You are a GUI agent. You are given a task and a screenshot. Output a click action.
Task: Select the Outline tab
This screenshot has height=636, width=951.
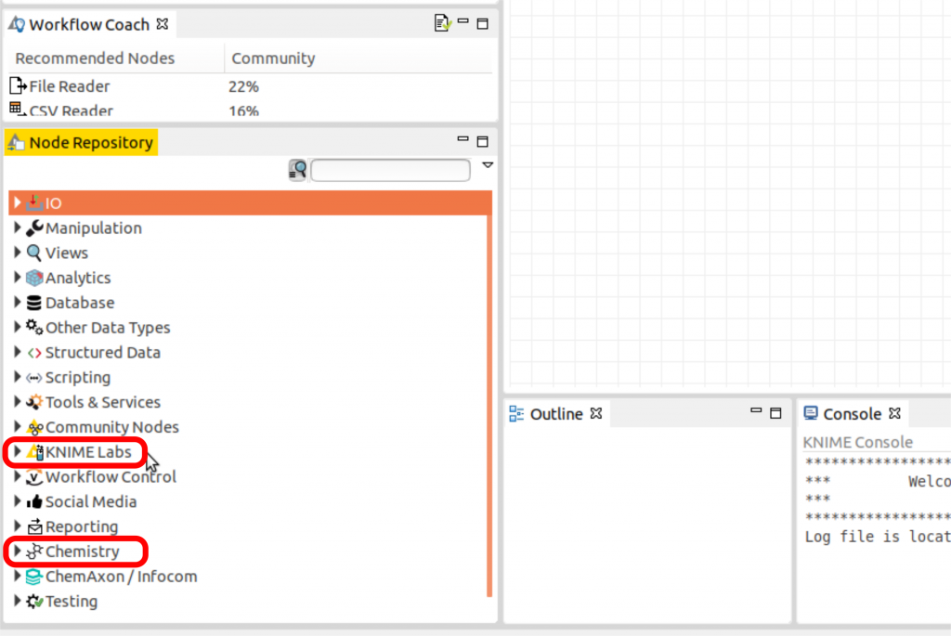[x=556, y=414]
